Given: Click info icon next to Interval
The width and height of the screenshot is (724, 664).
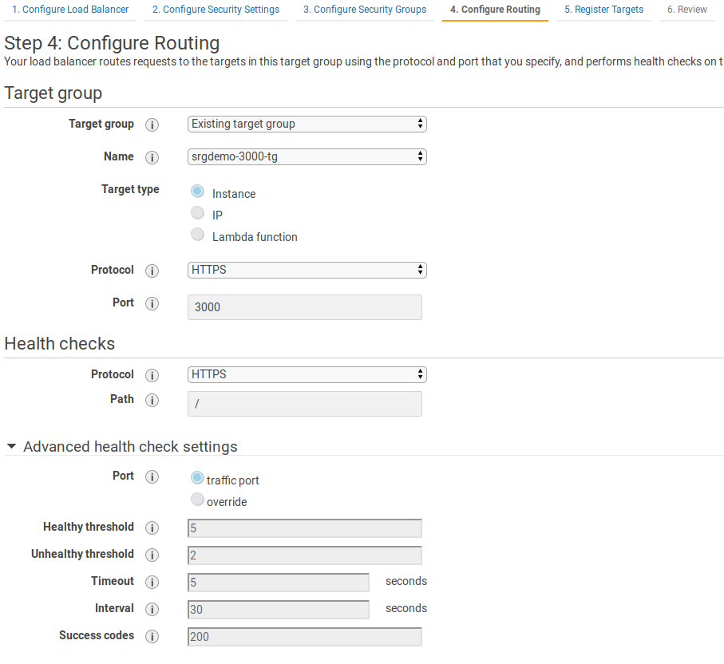Looking at the screenshot, I should pyautogui.click(x=152, y=609).
